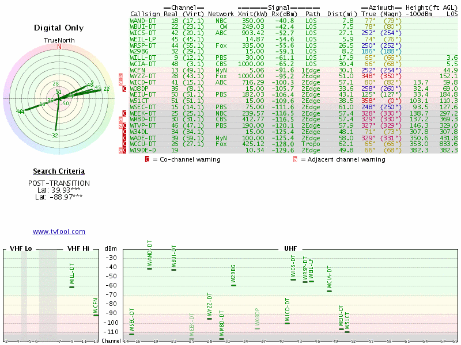
Task: Click the Tropo path cell
Action: [311, 144]
